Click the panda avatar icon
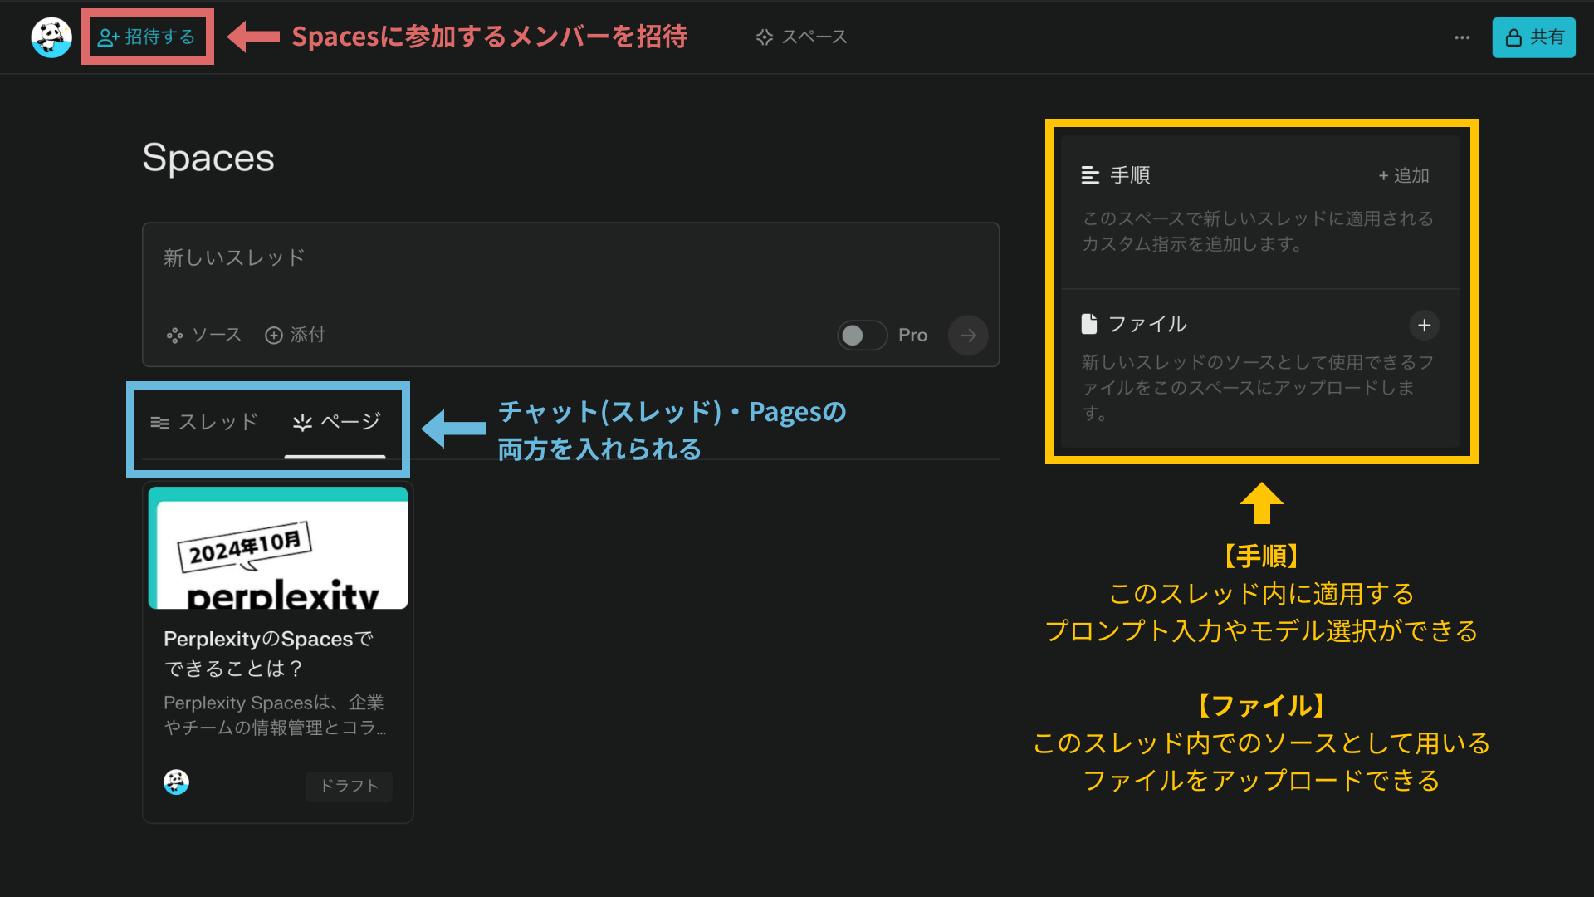The width and height of the screenshot is (1594, 897). pos(51,37)
